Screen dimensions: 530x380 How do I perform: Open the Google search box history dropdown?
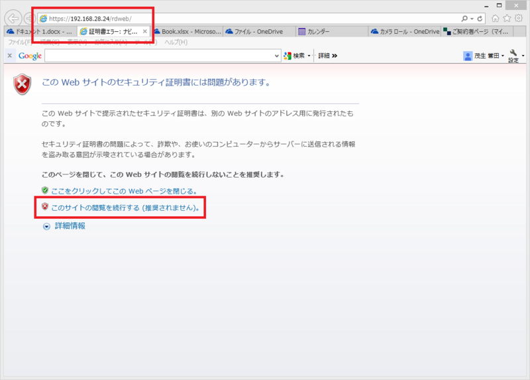pyautogui.click(x=277, y=56)
